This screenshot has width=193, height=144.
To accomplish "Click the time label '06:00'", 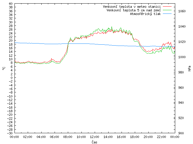I will click(55, 137).
